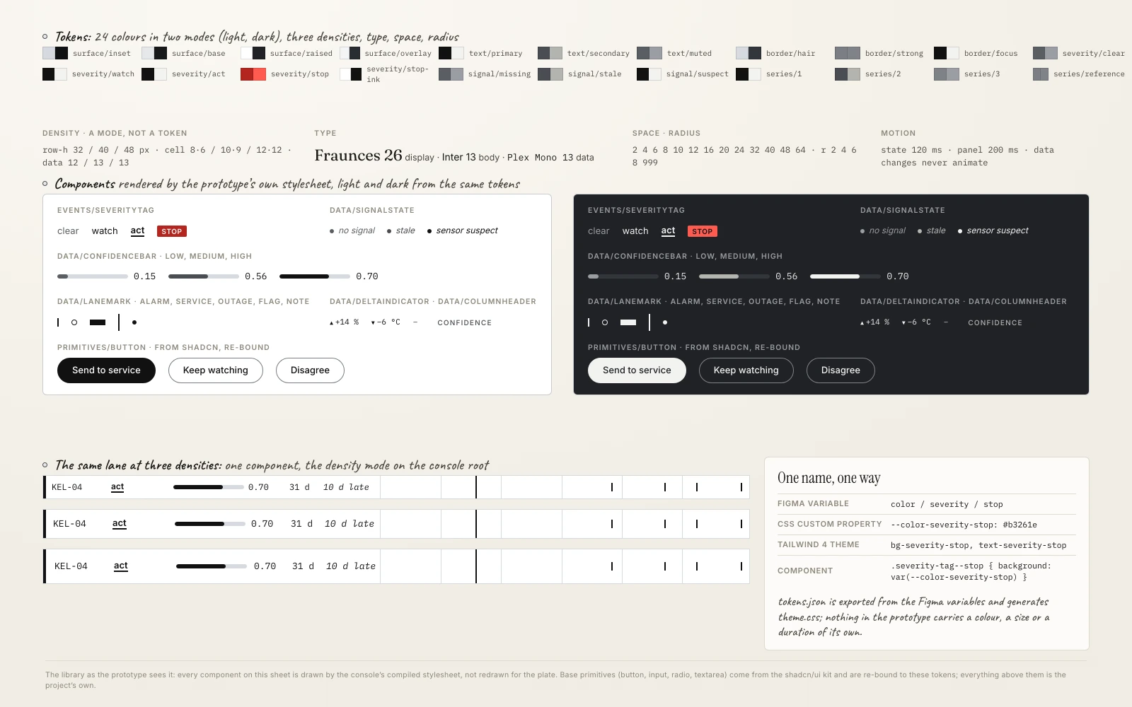Click the red STOP severity tag in light panel
Image resolution: width=1132 pixels, height=707 pixels.
172,231
